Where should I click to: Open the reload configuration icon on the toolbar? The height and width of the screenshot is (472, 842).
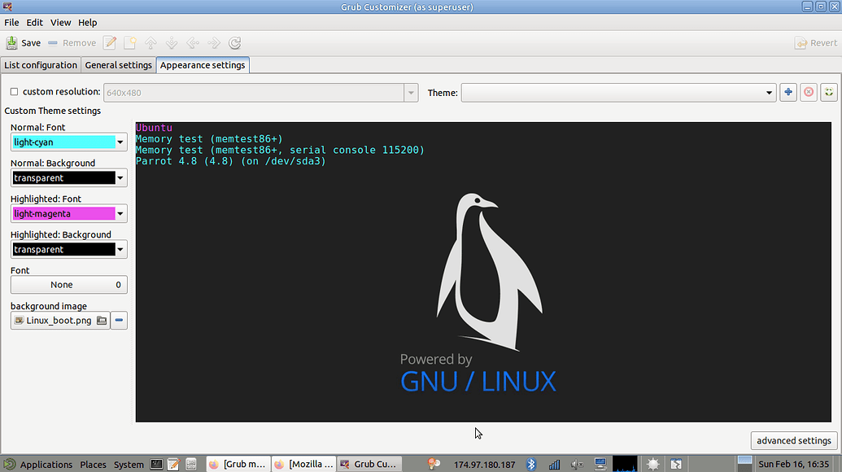point(234,42)
